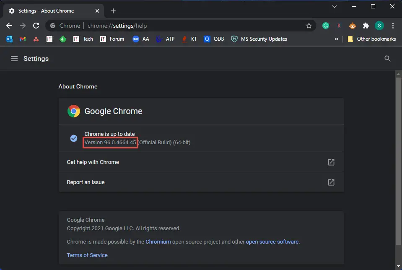Open the Other bookmarks folder
The height and width of the screenshot is (270, 402).
(371, 39)
